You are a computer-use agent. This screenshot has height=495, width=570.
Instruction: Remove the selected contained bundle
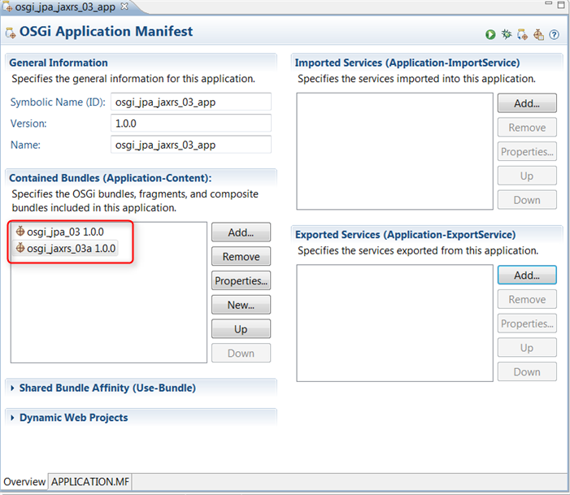click(241, 257)
